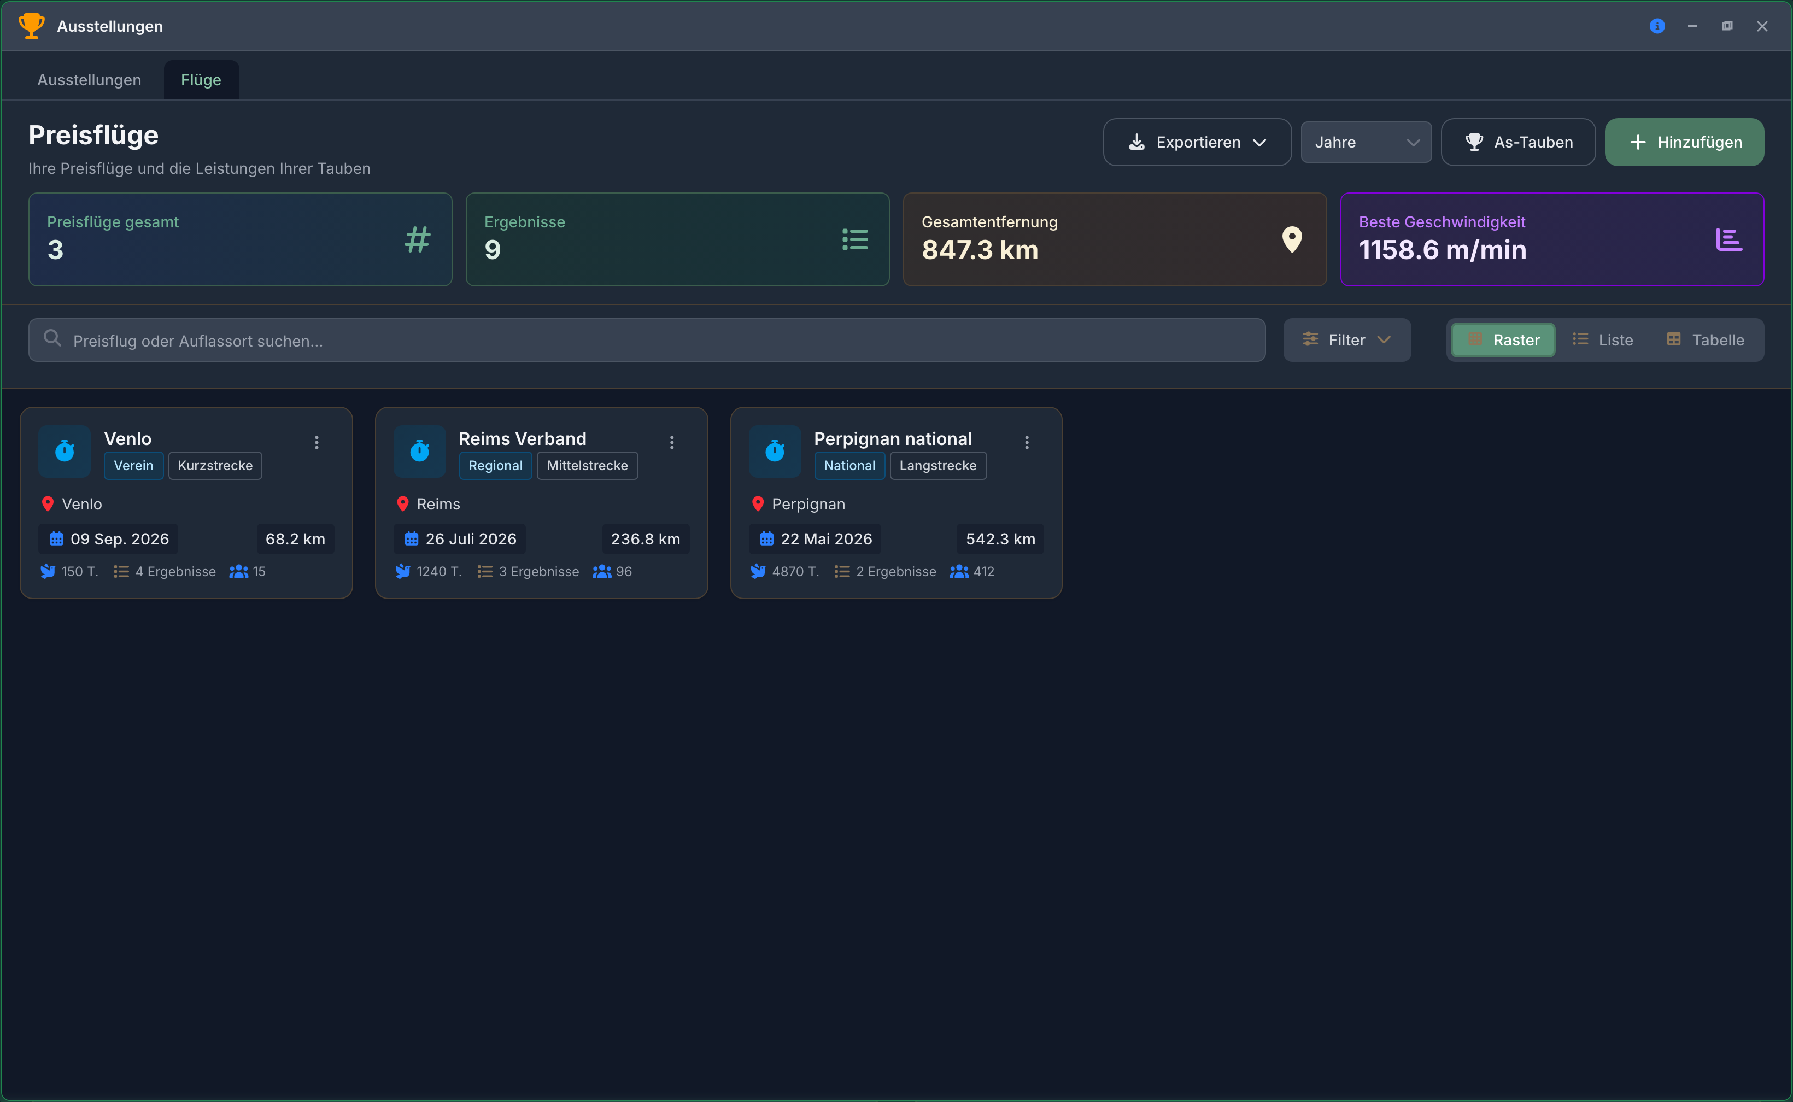1793x1102 pixels.
Task: Click the Hinzufügen button
Action: (x=1684, y=142)
